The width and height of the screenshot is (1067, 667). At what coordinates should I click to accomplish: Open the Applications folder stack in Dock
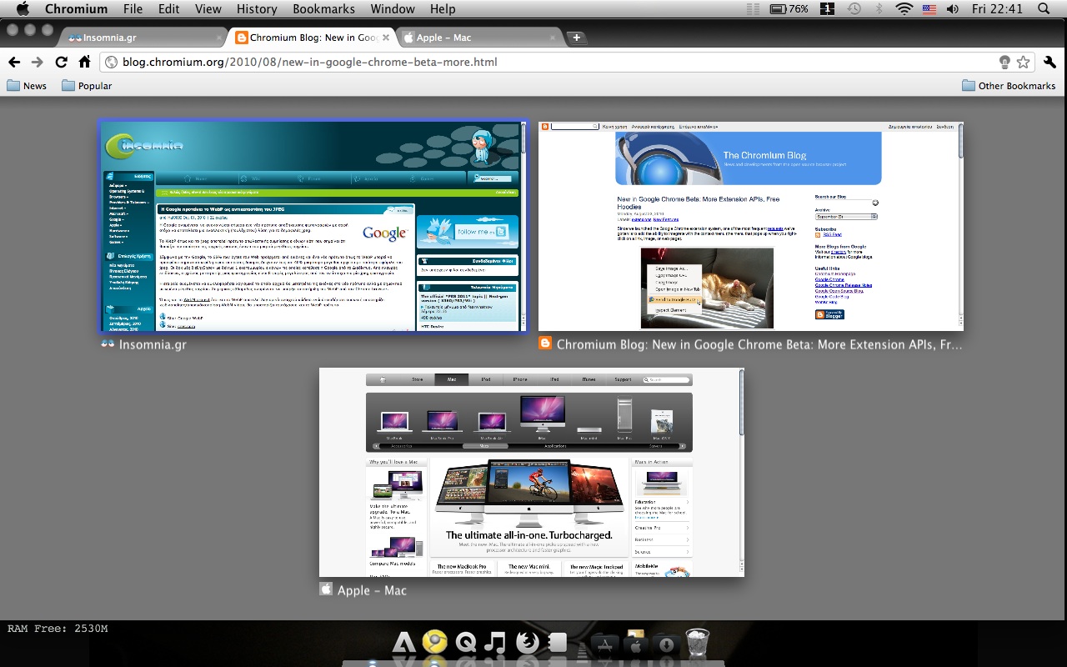click(x=604, y=643)
